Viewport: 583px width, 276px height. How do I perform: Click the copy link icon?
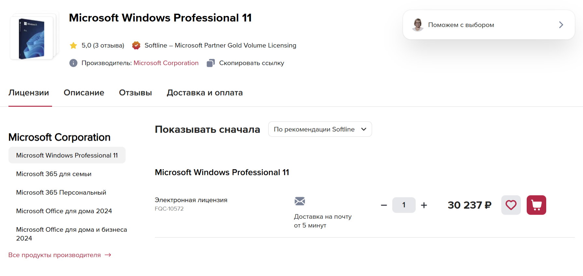(x=211, y=63)
